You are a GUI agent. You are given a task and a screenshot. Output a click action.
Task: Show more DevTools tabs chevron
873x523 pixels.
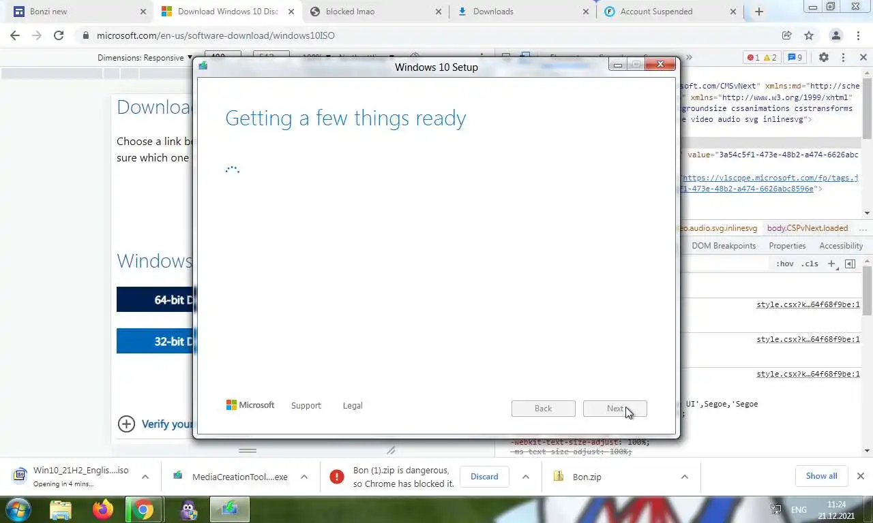coord(689,57)
